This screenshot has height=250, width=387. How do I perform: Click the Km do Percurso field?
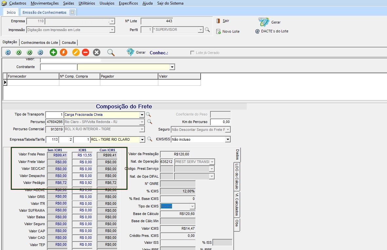click(x=220, y=122)
